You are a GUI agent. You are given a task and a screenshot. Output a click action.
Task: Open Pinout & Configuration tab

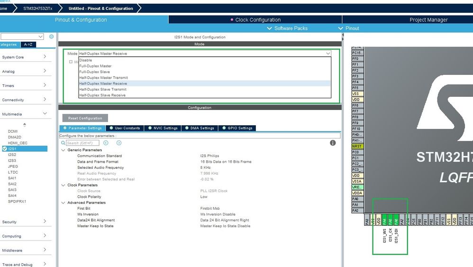tap(81, 19)
